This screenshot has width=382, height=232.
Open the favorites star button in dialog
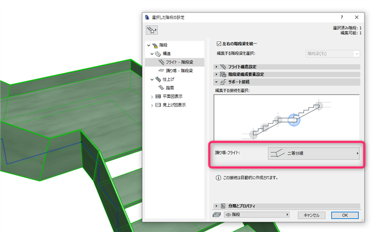click(152, 30)
